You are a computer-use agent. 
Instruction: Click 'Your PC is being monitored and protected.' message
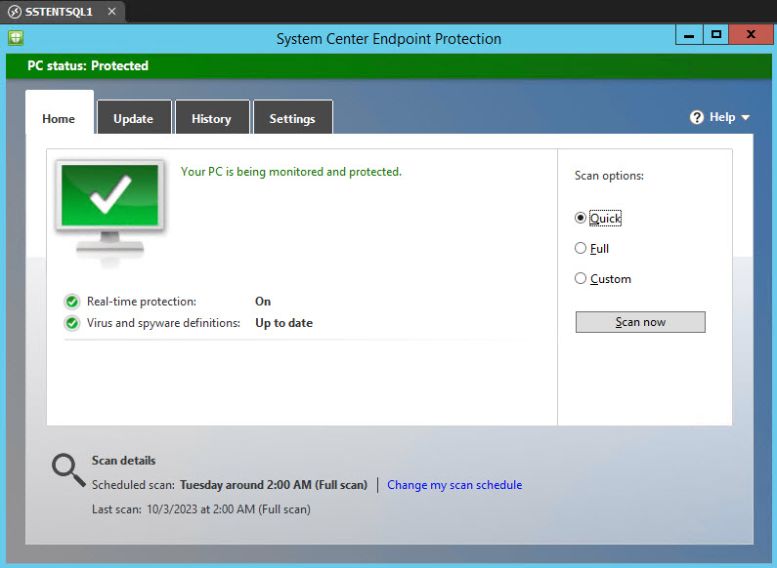point(291,172)
